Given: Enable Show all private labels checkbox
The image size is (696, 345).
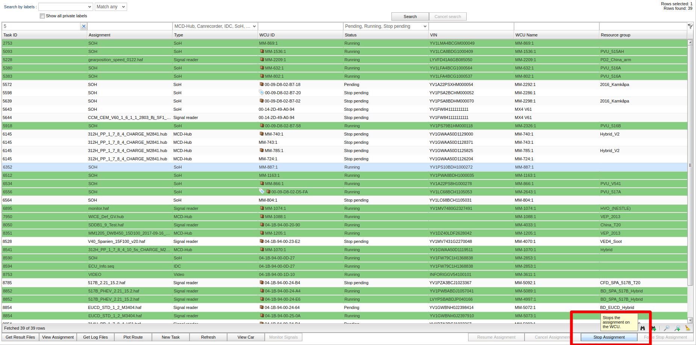Looking at the screenshot, I should coord(42,16).
